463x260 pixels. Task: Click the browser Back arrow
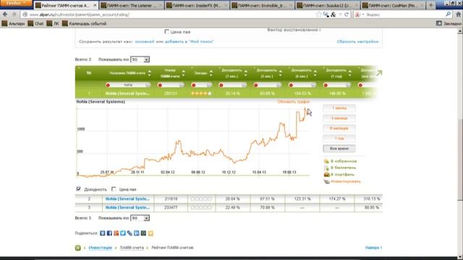tap(5, 14)
